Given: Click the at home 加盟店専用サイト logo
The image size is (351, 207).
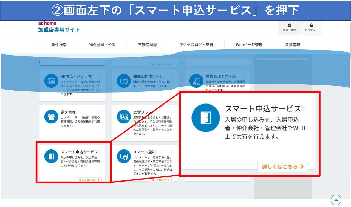Looking at the screenshot, I should point(59,27).
